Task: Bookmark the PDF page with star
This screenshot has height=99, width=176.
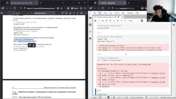Action: [x=62, y=8]
